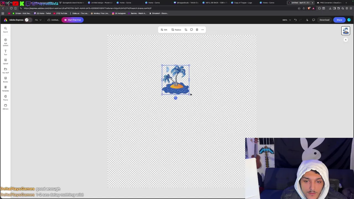Open (3) Home - Twitch bookmark
This screenshot has height=199, width=354.
(43, 13)
